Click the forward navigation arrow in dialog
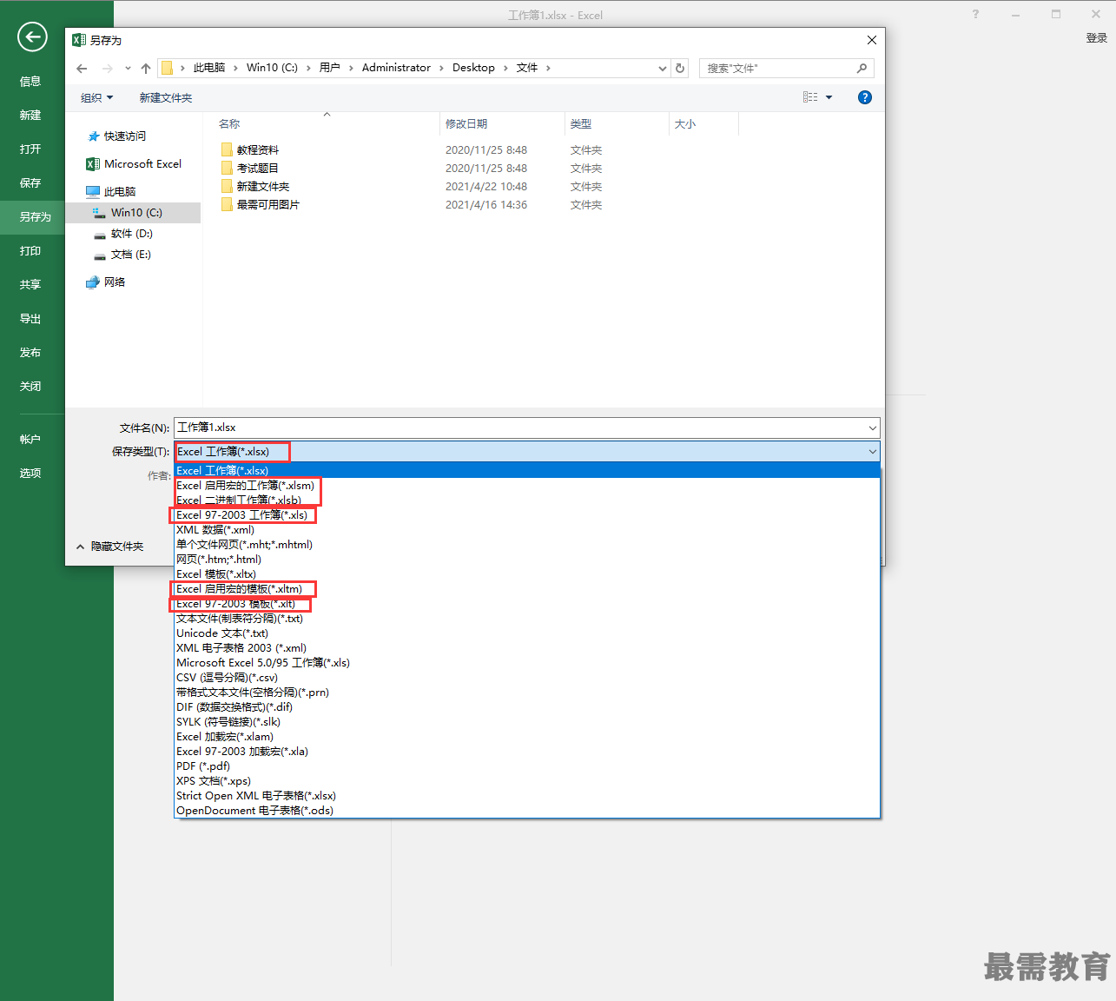The height and width of the screenshot is (1001, 1116). [108, 68]
